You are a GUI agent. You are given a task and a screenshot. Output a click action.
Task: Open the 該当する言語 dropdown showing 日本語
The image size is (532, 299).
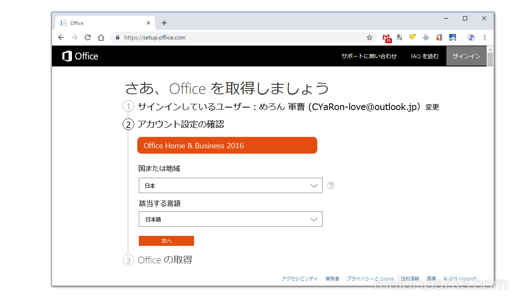click(231, 219)
